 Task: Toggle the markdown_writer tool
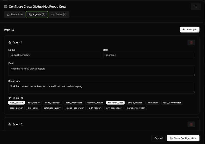tap(136, 108)
